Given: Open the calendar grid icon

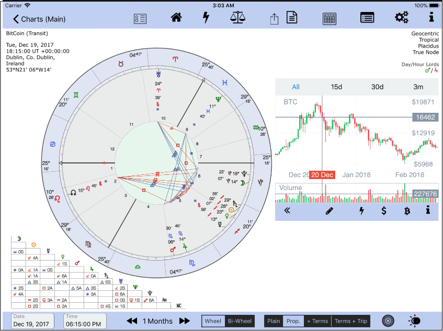Looking at the screenshot, I should (x=329, y=18).
